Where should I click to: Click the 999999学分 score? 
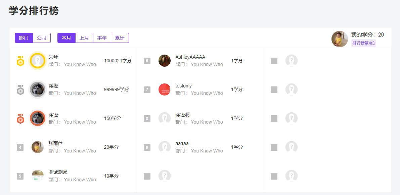[117, 89]
